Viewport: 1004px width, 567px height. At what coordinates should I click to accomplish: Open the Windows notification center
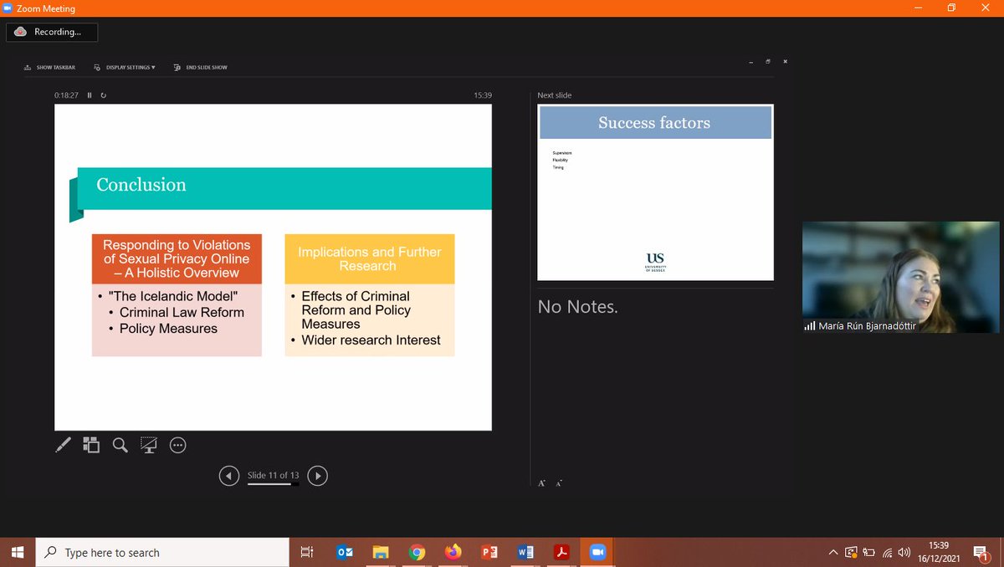coord(981,552)
